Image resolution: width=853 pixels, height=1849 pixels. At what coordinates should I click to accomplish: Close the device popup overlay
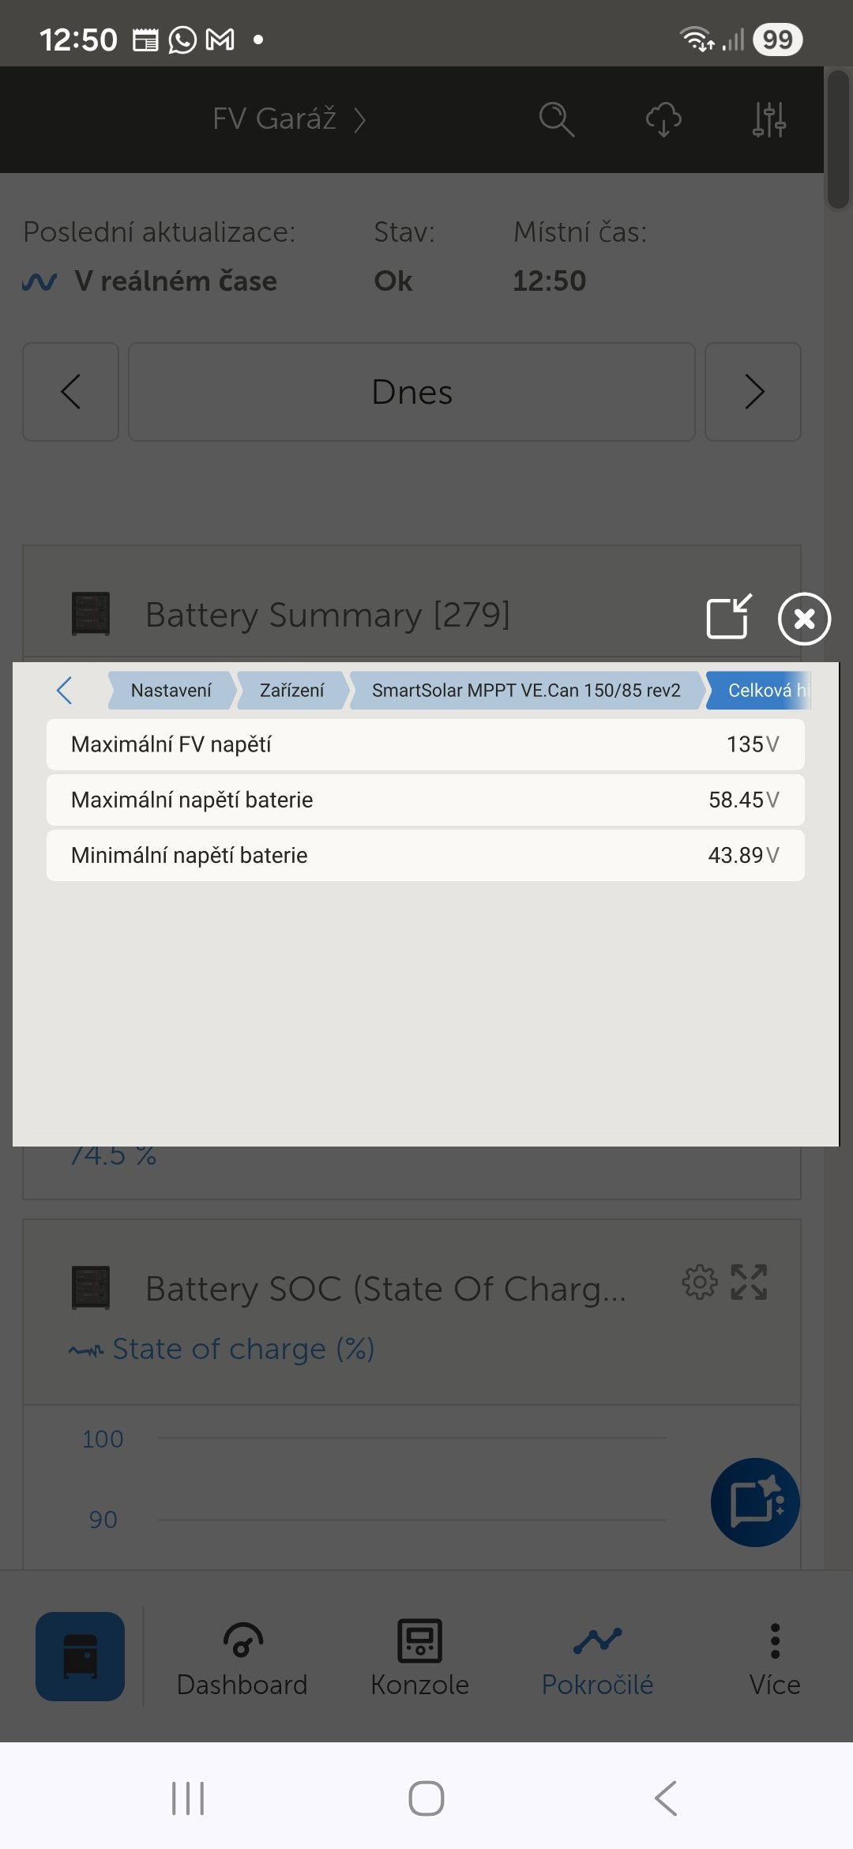[804, 619]
